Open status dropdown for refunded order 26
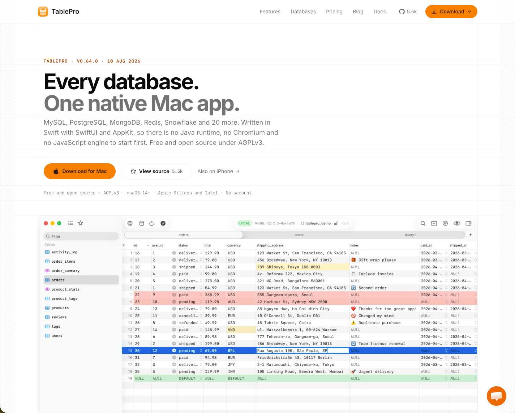515x413 pixels. (x=201, y=323)
